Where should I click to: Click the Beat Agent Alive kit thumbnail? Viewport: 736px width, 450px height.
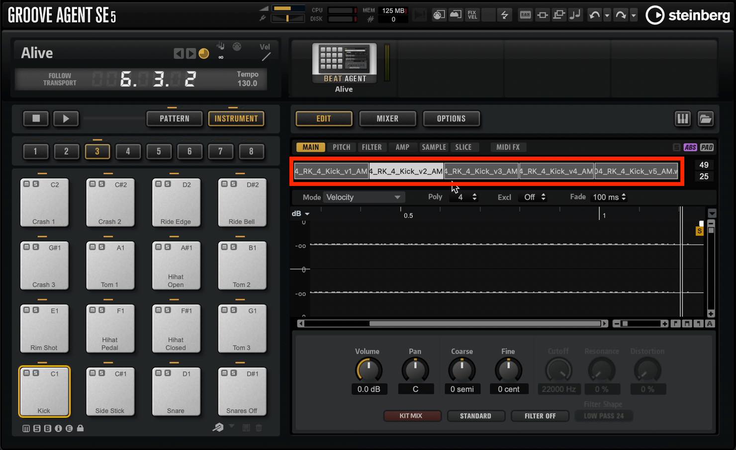click(x=344, y=63)
